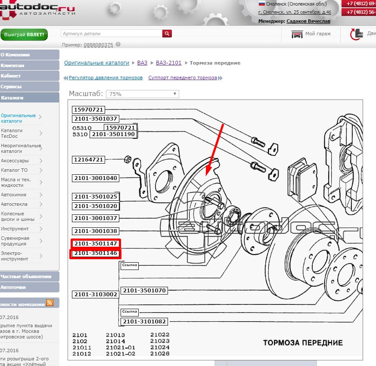
Task: Click part number 2101-3501190
Action: (113, 134)
